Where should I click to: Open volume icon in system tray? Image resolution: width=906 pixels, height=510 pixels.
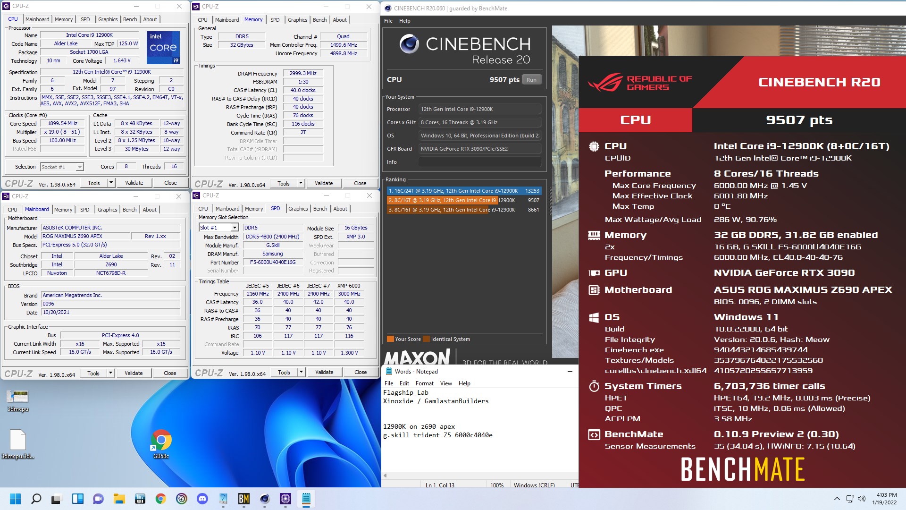point(862,499)
